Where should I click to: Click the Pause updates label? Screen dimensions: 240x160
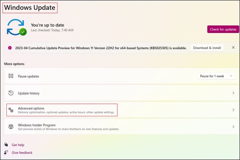pyautogui.click(x=29, y=76)
